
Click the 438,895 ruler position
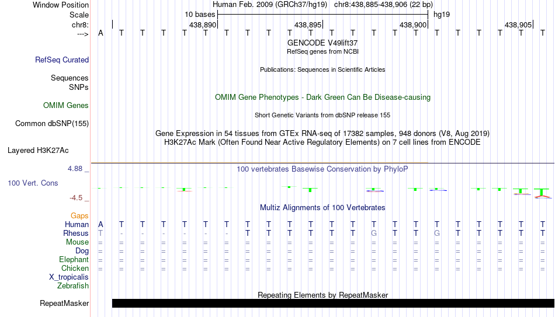click(x=307, y=25)
